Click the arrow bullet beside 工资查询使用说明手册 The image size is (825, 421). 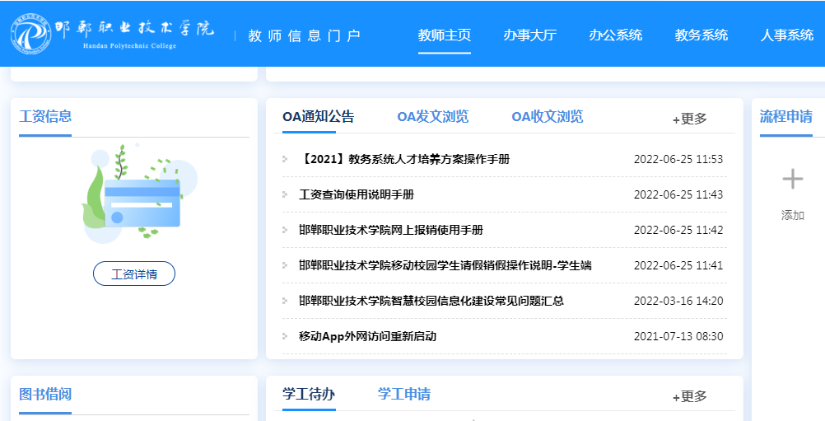(285, 194)
